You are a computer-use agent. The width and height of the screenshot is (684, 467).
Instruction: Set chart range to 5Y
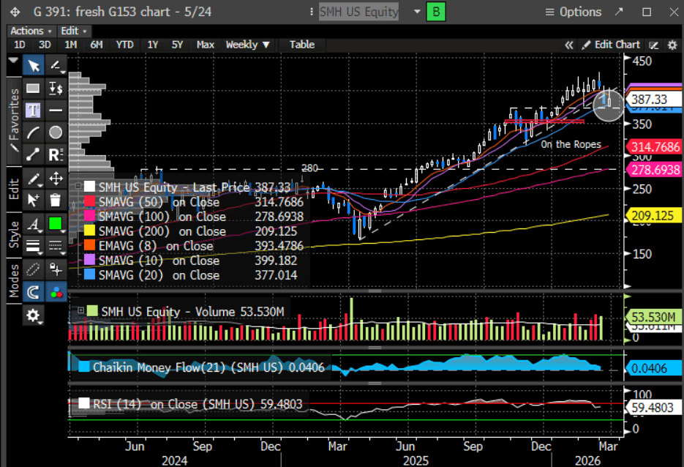pyautogui.click(x=177, y=45)
